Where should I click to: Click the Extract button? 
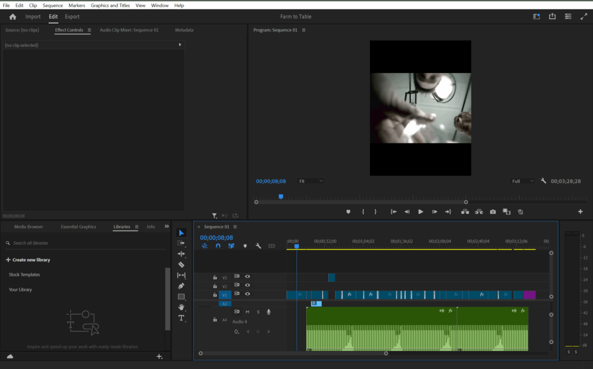pos(479,212)
